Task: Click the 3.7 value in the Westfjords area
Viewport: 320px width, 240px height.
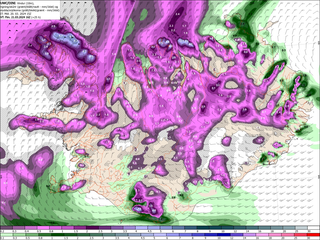Action: pos(43,40)
